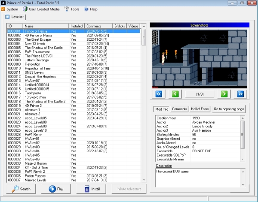Viewport: 258px width, 202px height.
Task: Switch to the Comments tab
Action: [179, 109]
